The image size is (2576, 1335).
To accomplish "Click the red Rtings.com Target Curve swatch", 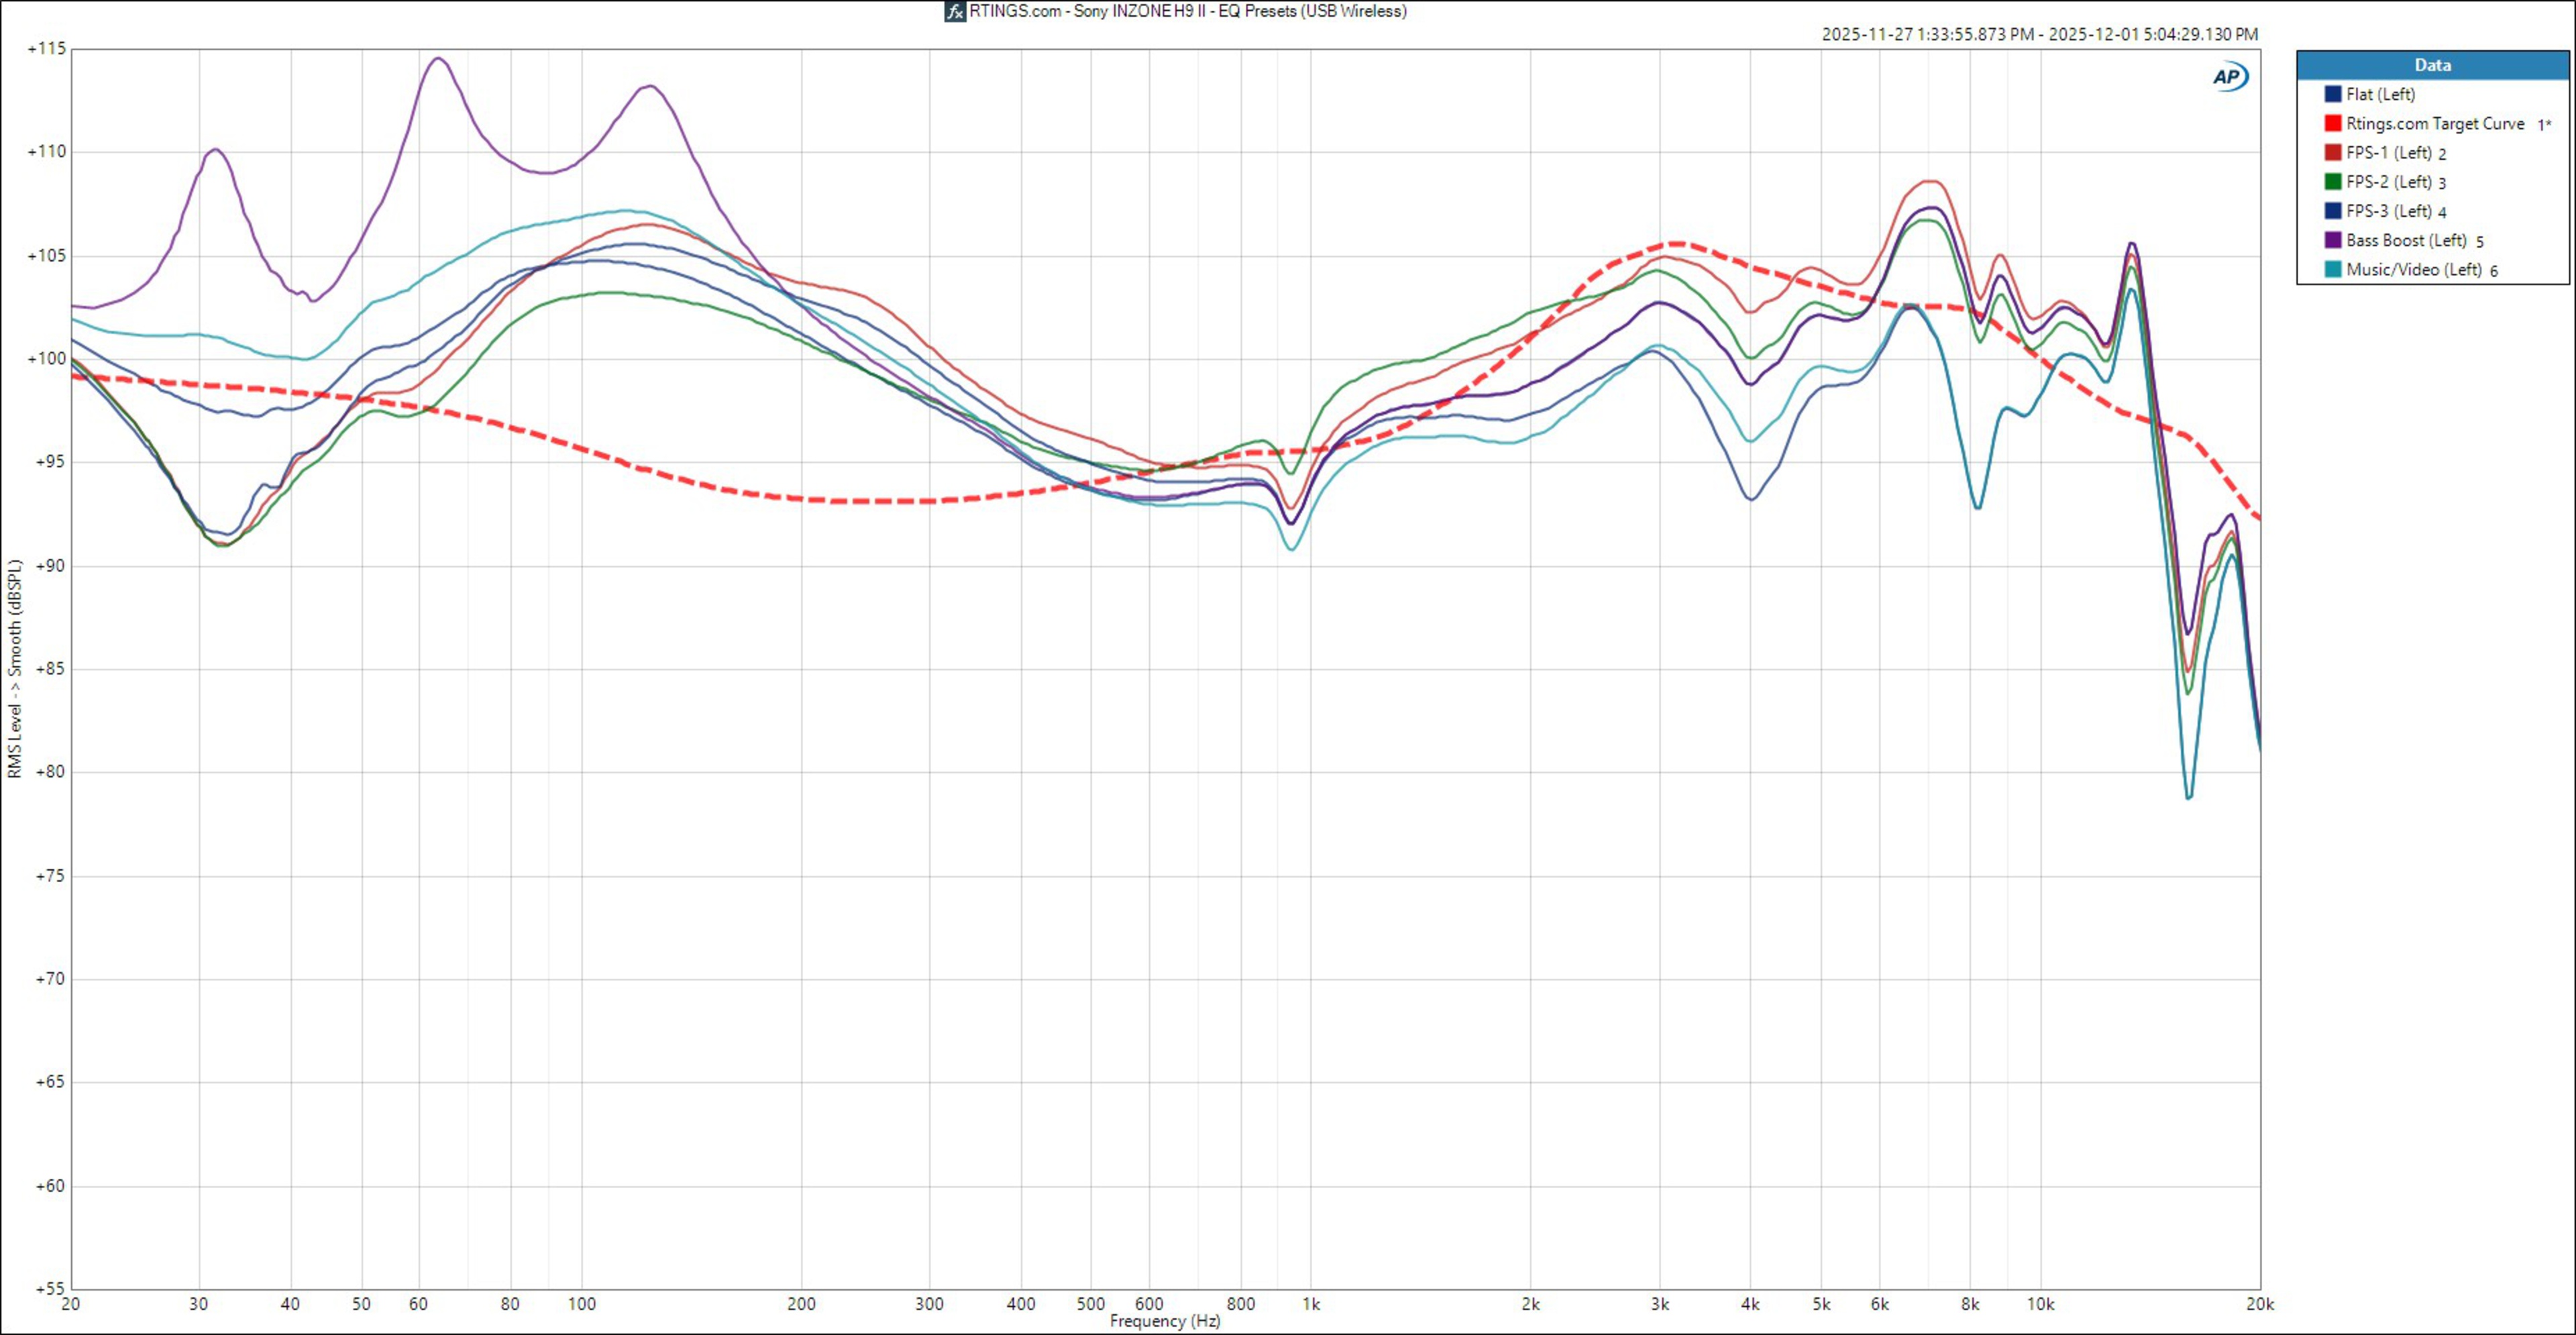I will click(x=2333, y=123).
